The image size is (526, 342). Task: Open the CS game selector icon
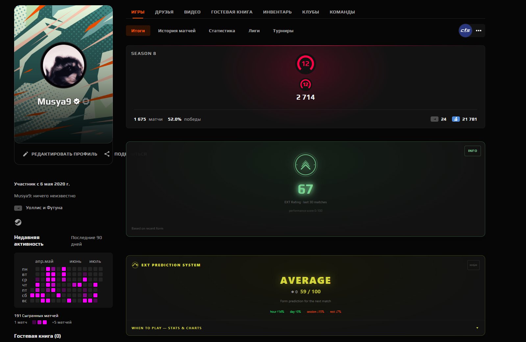click(x=465, y=31)
